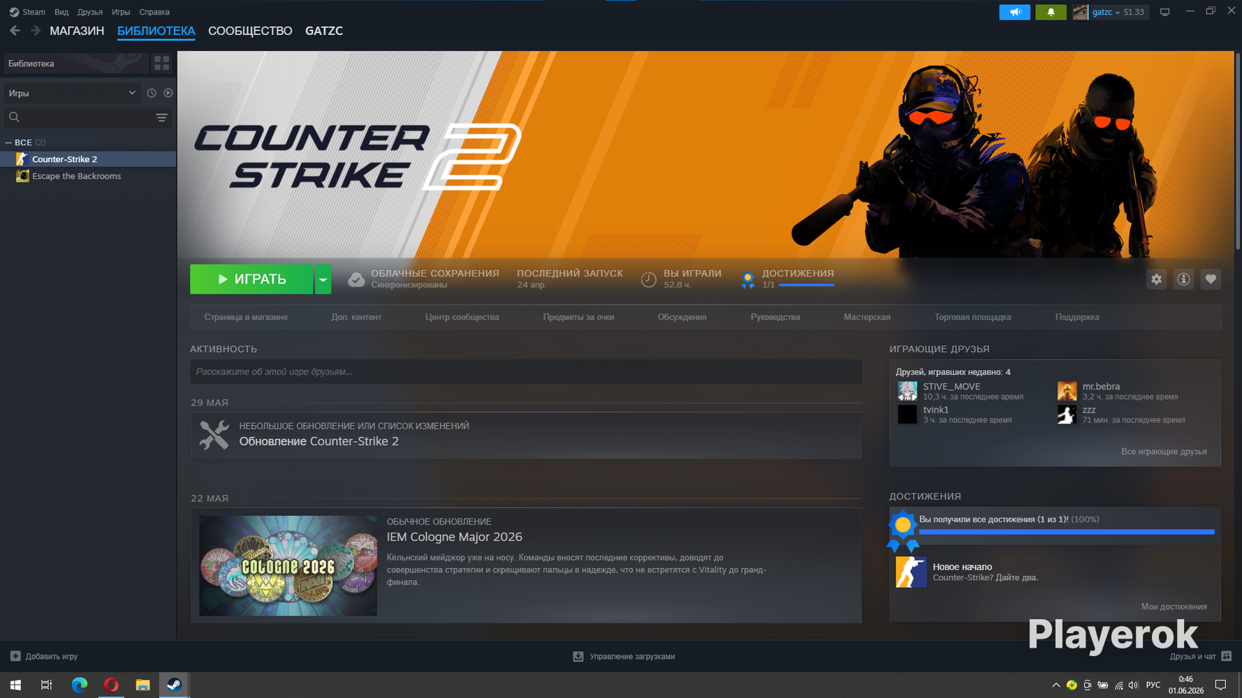Add Counter-Strike 2 to favorites heart

(x=1211, y=279)
